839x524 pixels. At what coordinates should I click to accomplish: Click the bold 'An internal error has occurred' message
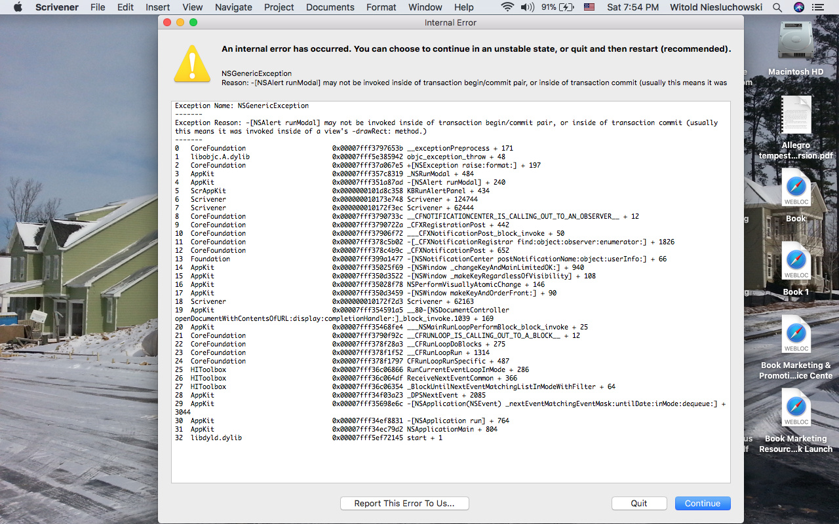[x=476, y=49]
